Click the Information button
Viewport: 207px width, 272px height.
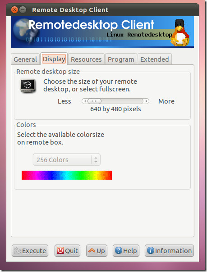click(169, 251)
